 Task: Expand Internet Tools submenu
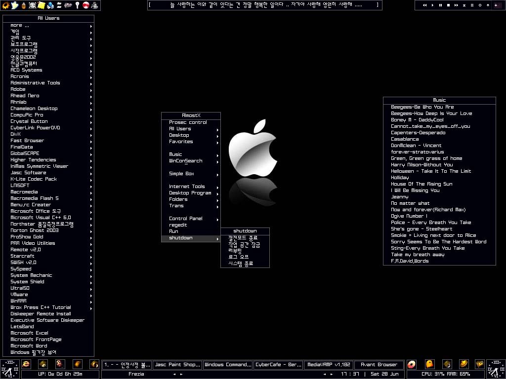pos(191,186)
